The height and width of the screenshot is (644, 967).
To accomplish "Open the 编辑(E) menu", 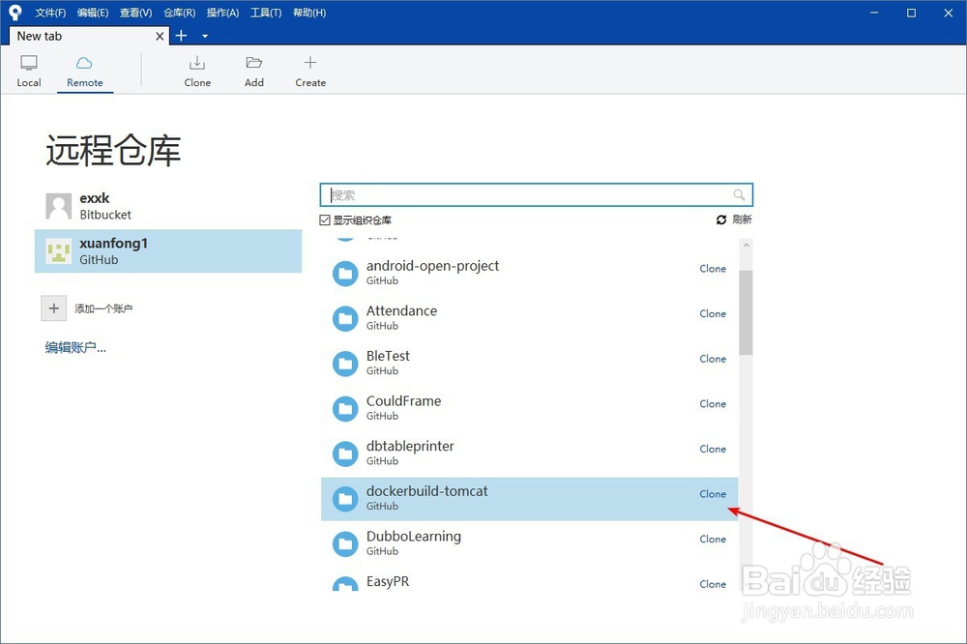I will (x=93, y=13).
